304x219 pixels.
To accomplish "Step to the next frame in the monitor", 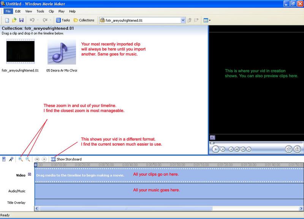I will [243, 149].
